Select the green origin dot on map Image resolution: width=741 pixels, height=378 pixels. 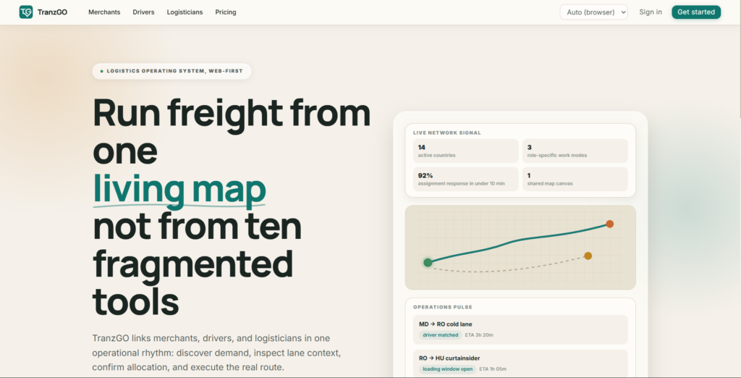[x=428, y=263]
